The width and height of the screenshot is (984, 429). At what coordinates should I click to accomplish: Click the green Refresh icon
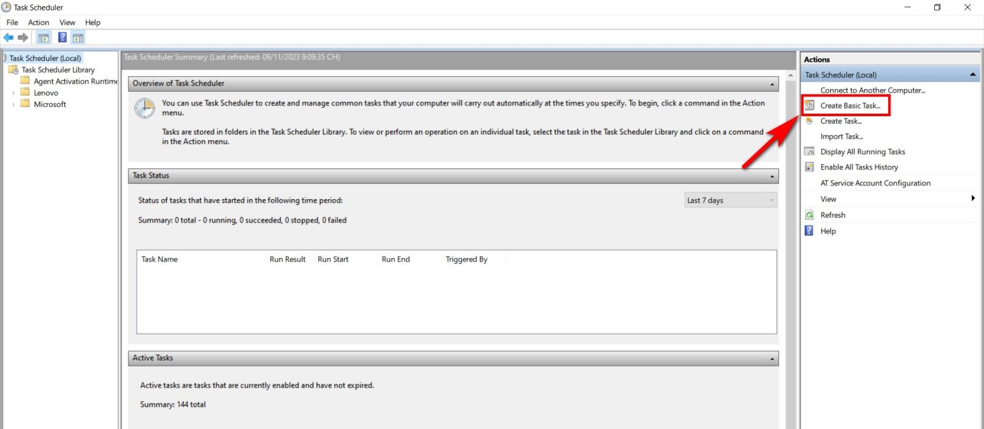[x=809, y=214]
